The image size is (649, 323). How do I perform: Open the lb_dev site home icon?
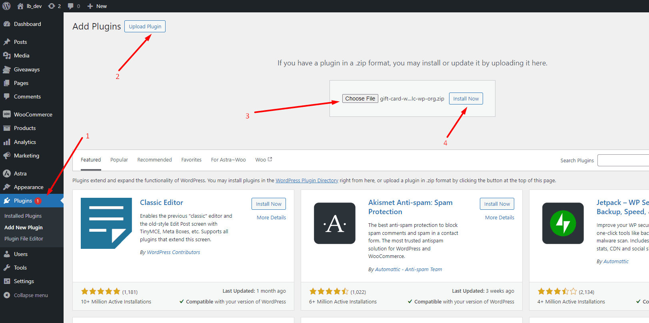tap(20, 6)
